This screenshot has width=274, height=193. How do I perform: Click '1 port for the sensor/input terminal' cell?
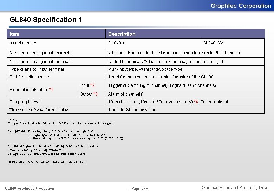click(185, 77)
